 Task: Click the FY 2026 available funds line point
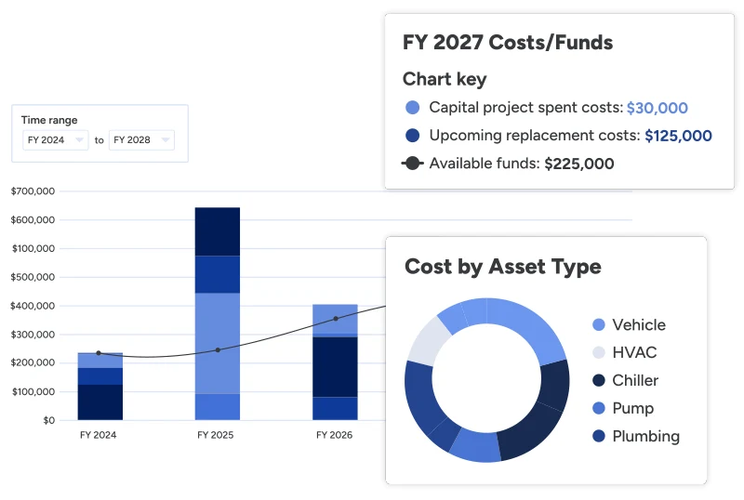[336, 319]
